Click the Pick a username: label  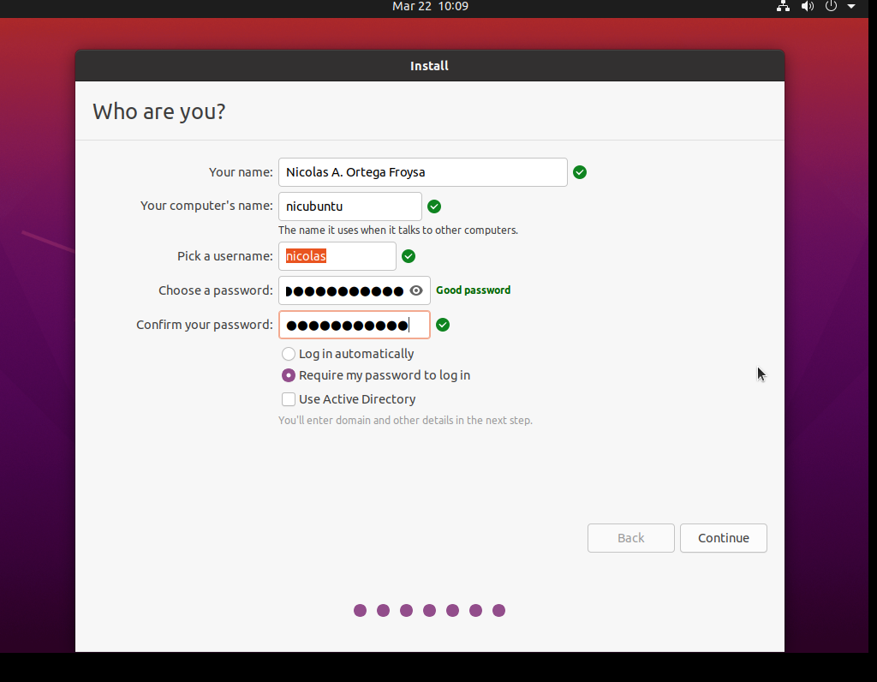click(x=225, y=256)
